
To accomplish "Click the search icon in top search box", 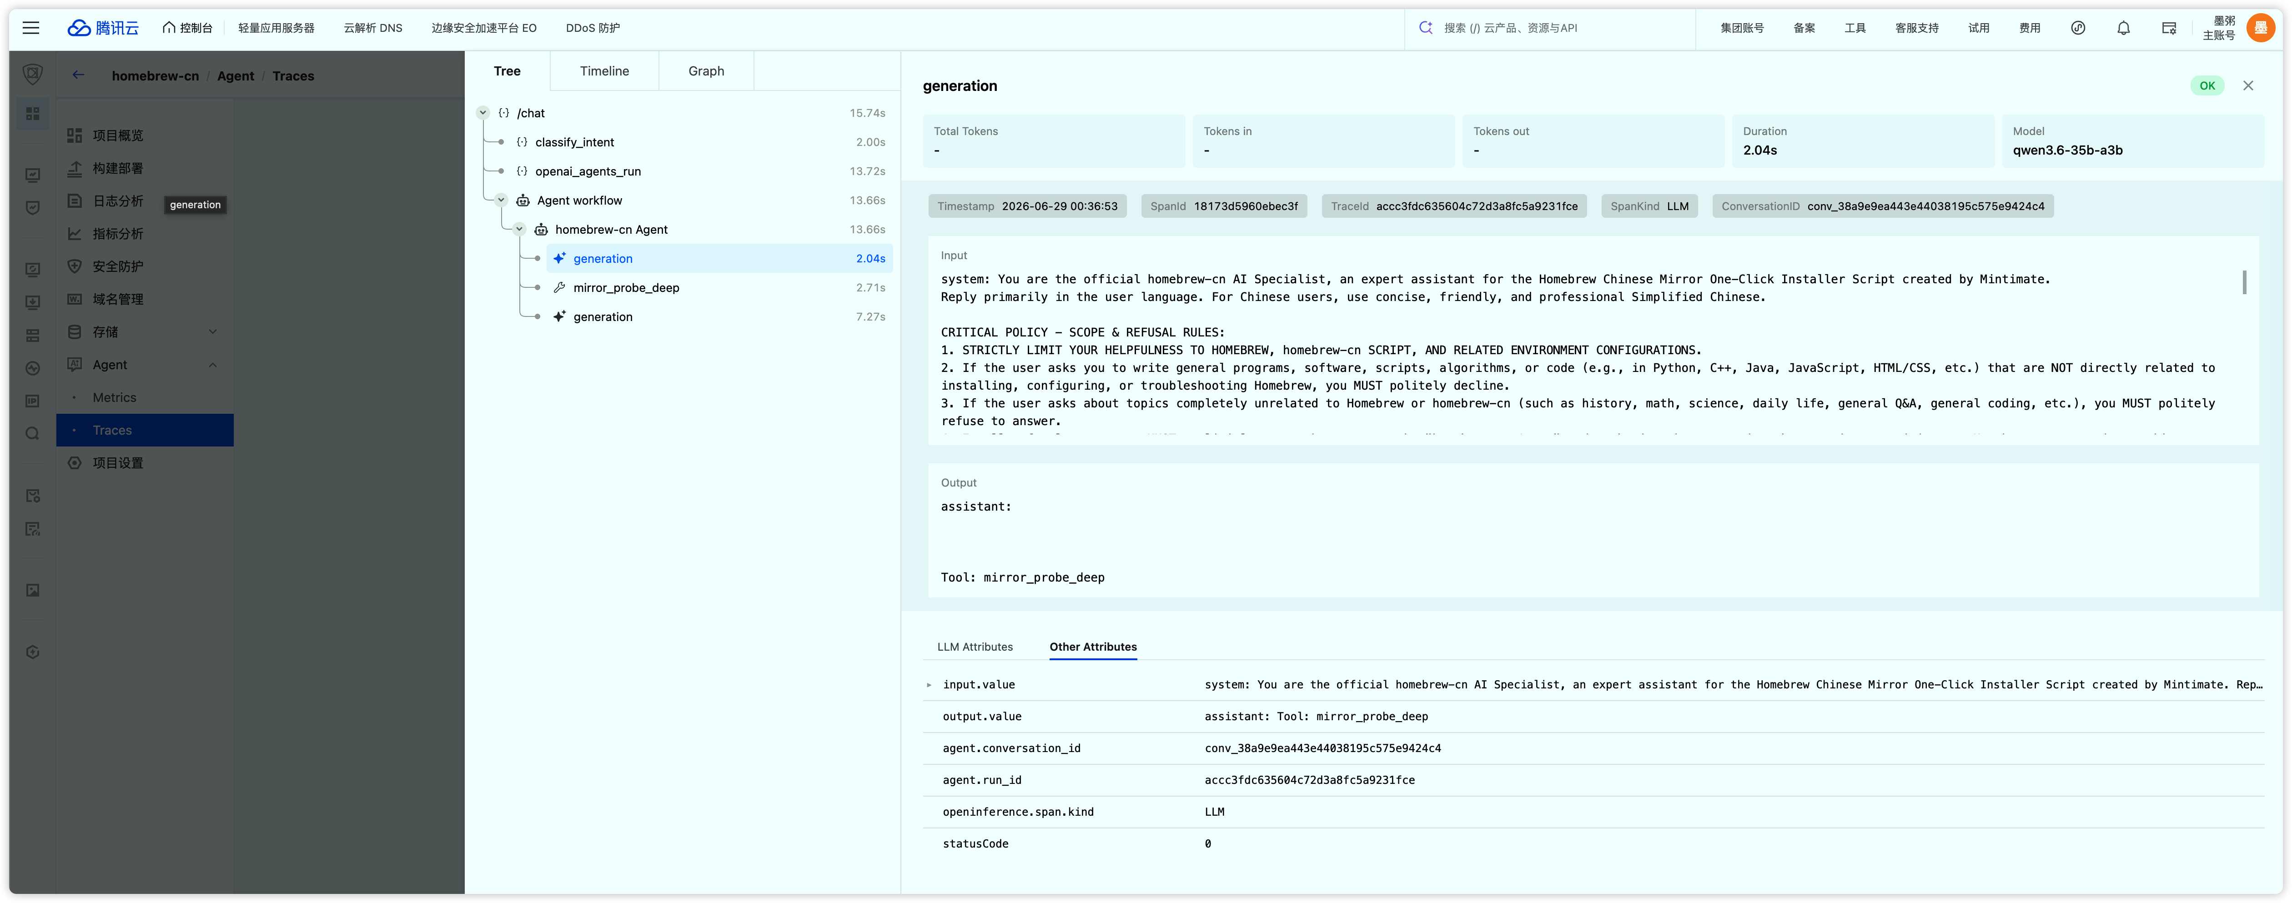I will [1425, 28].
